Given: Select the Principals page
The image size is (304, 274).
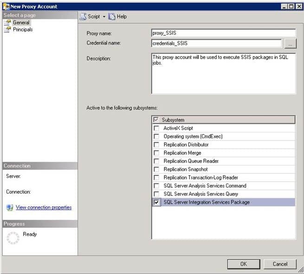Looking at the screenshot, I should coord(23,29).
